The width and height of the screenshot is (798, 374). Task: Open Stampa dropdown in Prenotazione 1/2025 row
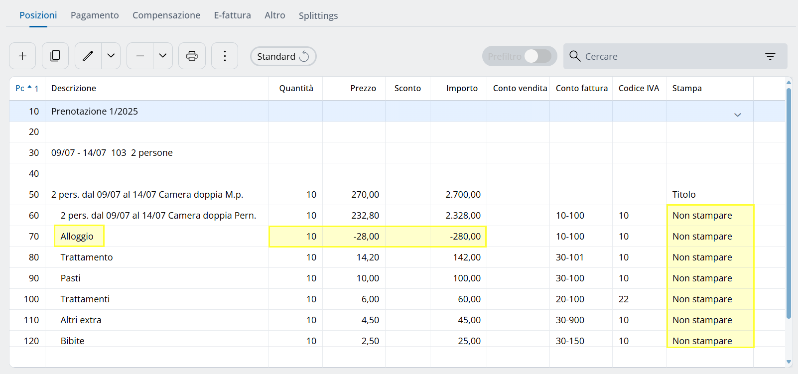click(x=737, y=115)
